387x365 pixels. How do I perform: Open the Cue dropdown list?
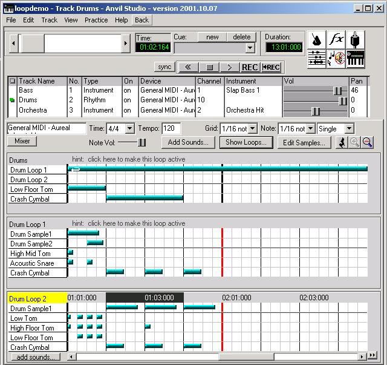point(250,48)
